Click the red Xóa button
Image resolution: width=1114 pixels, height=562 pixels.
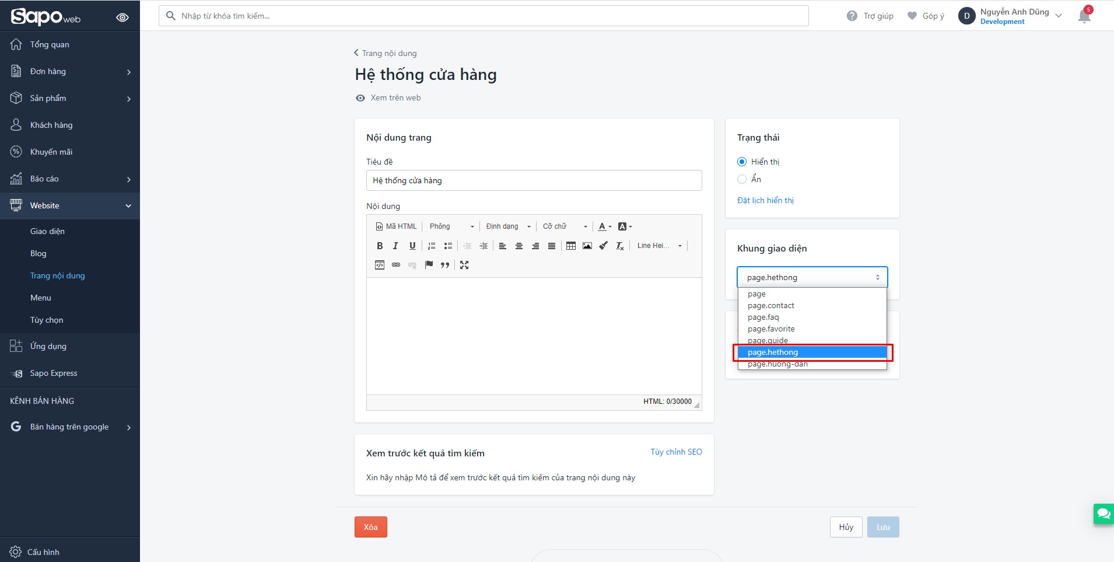point(371,527)
